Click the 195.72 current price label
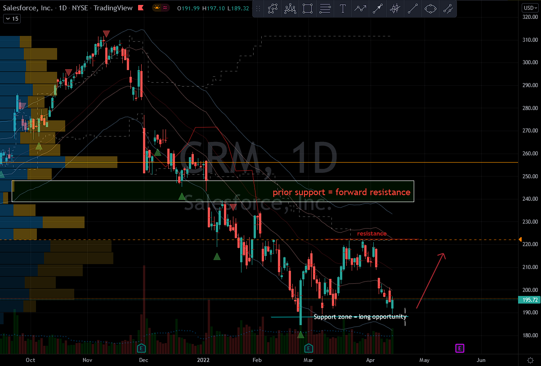The height and width of the screenshot is (366, 541). (530, 299)
